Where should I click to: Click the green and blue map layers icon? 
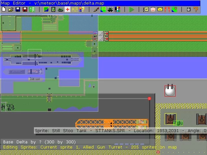click(103, 9)
